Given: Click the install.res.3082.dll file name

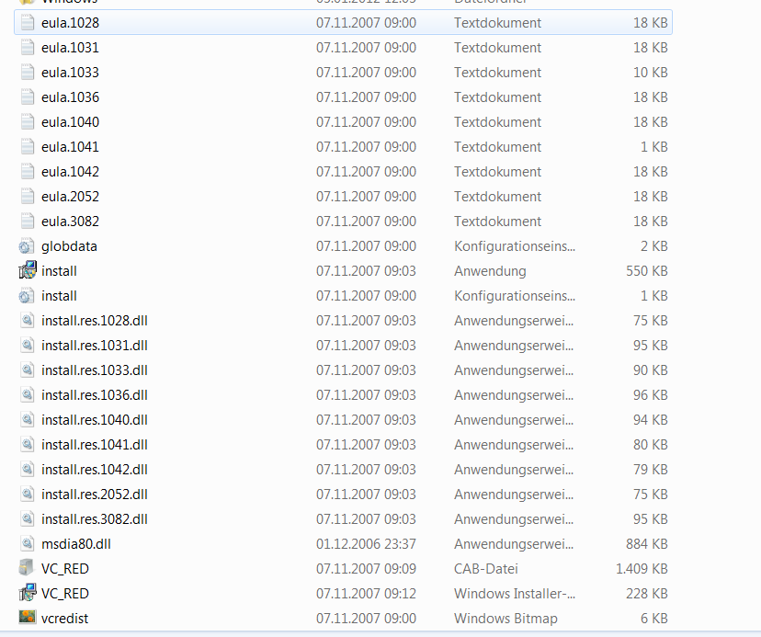Looking at the screenshot, I should click(x=94, y=519).
